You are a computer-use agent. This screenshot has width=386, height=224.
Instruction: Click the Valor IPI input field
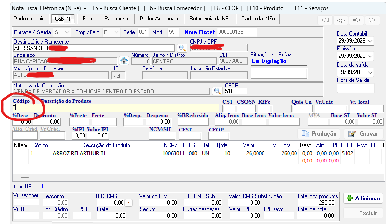point(98,136)
